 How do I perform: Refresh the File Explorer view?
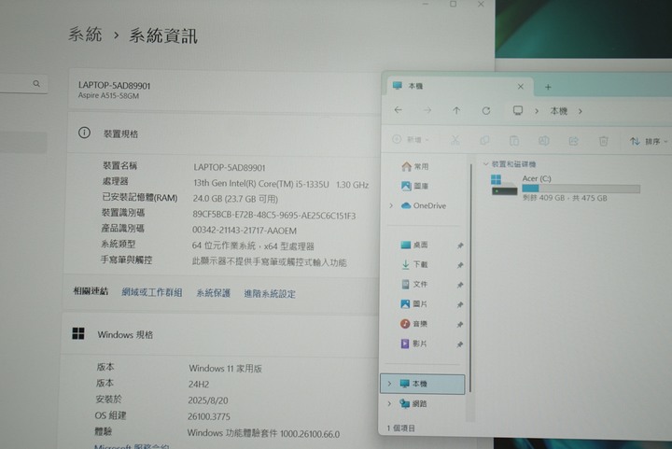(x=486, y=111)
